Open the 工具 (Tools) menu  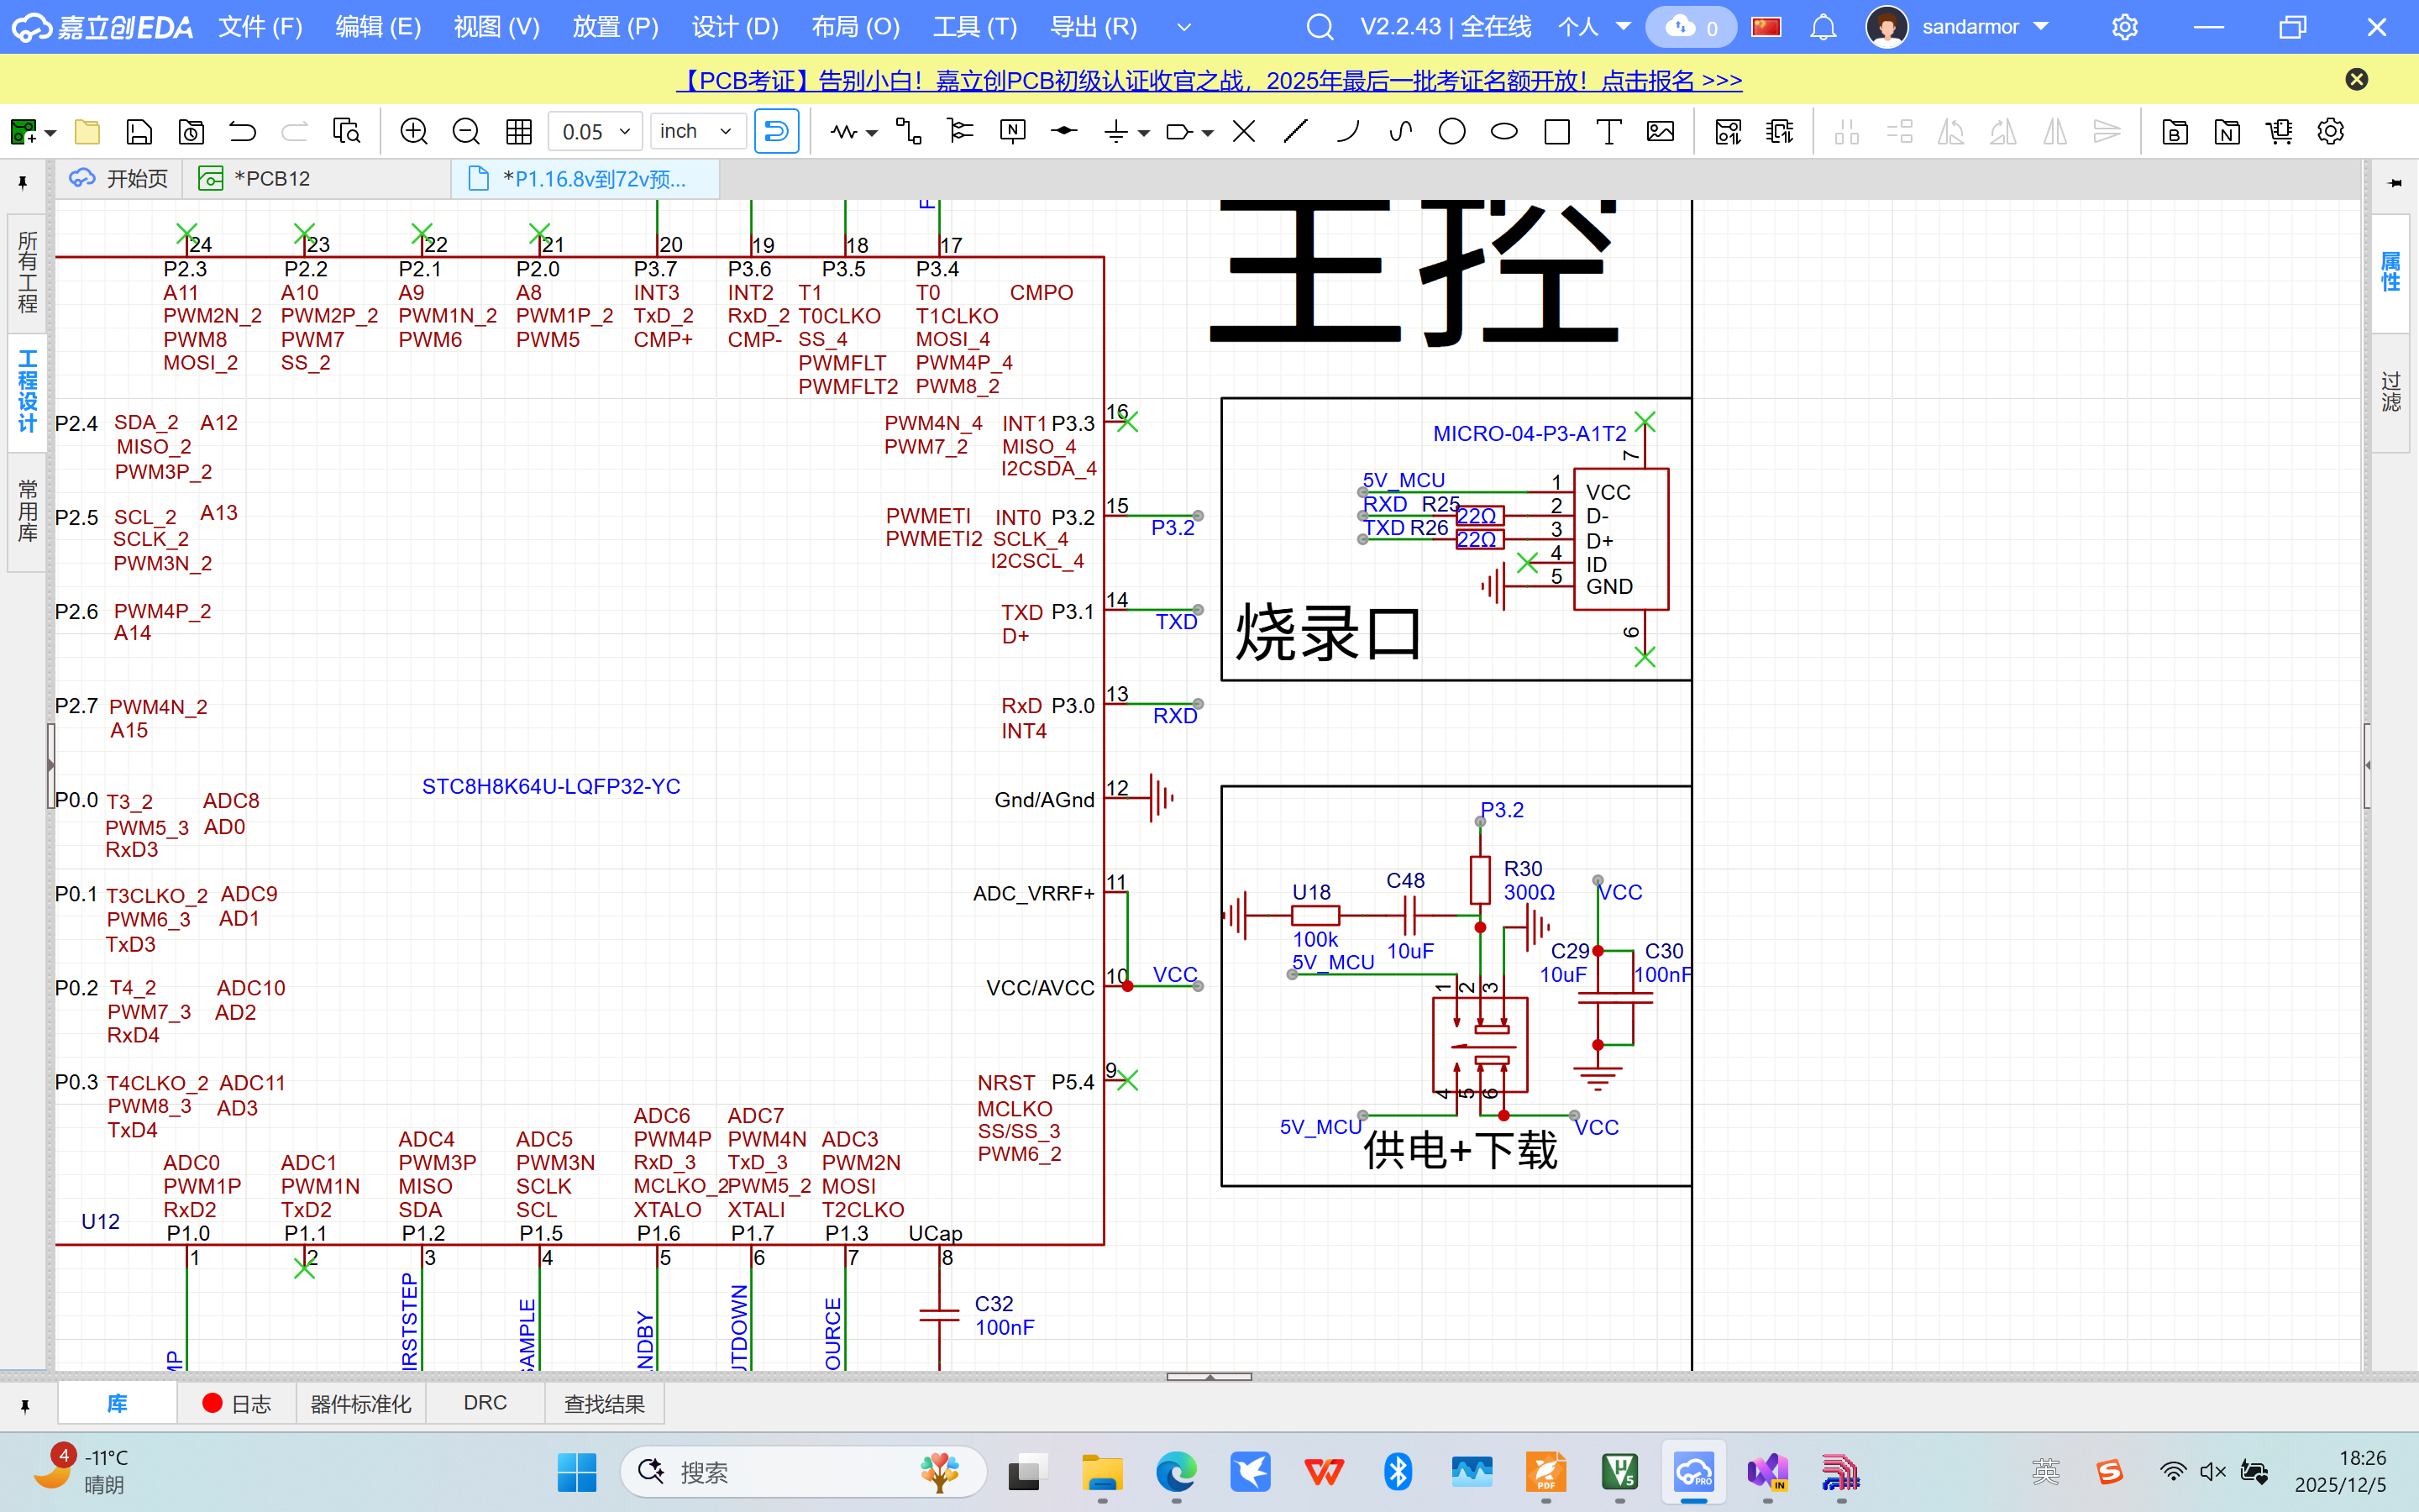[x=974, y=27]
